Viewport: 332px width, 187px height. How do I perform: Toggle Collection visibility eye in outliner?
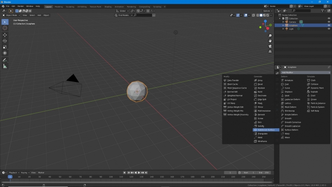[x=329, y=19]
